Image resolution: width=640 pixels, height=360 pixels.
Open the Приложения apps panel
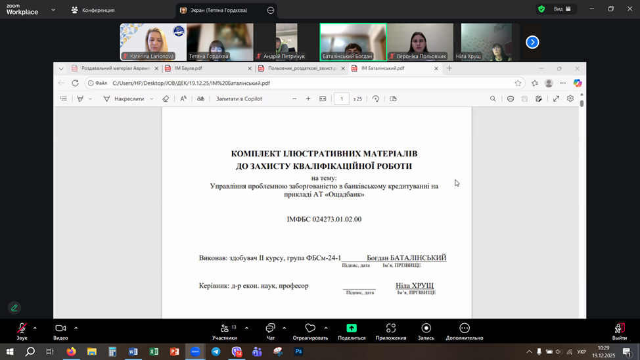click(x=390, y=328)
